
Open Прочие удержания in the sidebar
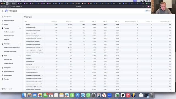[10, 51]
